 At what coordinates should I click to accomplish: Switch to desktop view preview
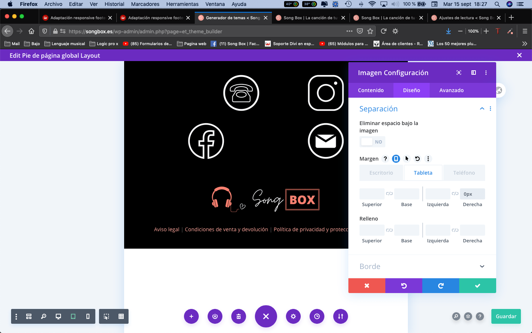coord(58,316)
